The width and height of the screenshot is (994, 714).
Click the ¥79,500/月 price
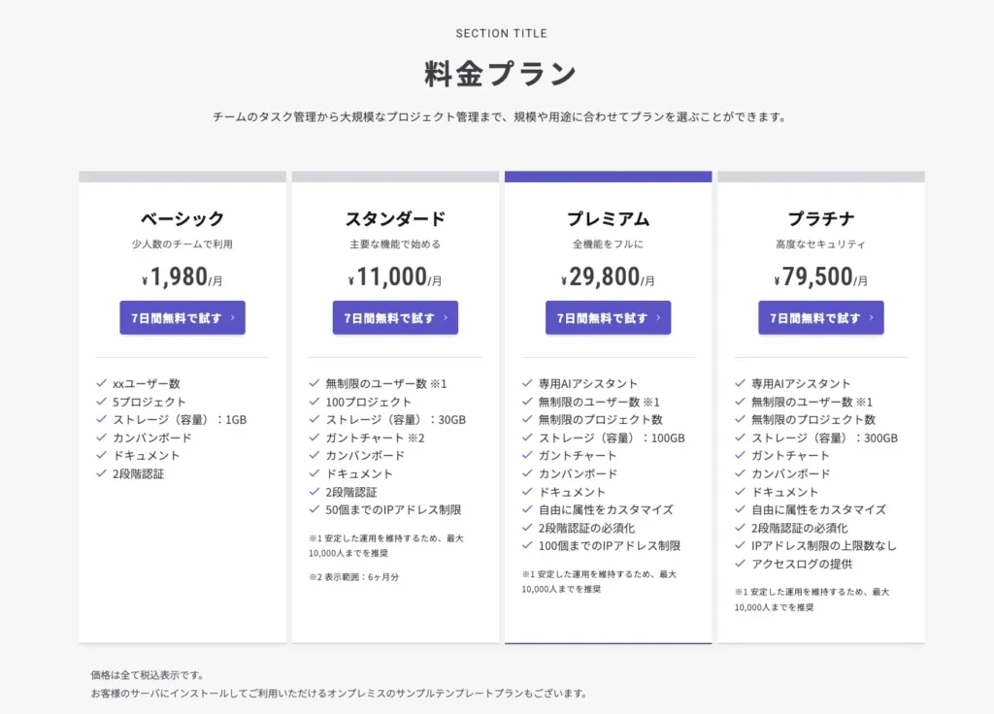[x=821, y=276]
